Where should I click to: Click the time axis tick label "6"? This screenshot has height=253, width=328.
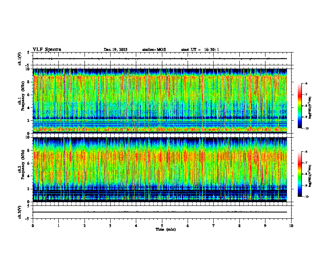188,226
